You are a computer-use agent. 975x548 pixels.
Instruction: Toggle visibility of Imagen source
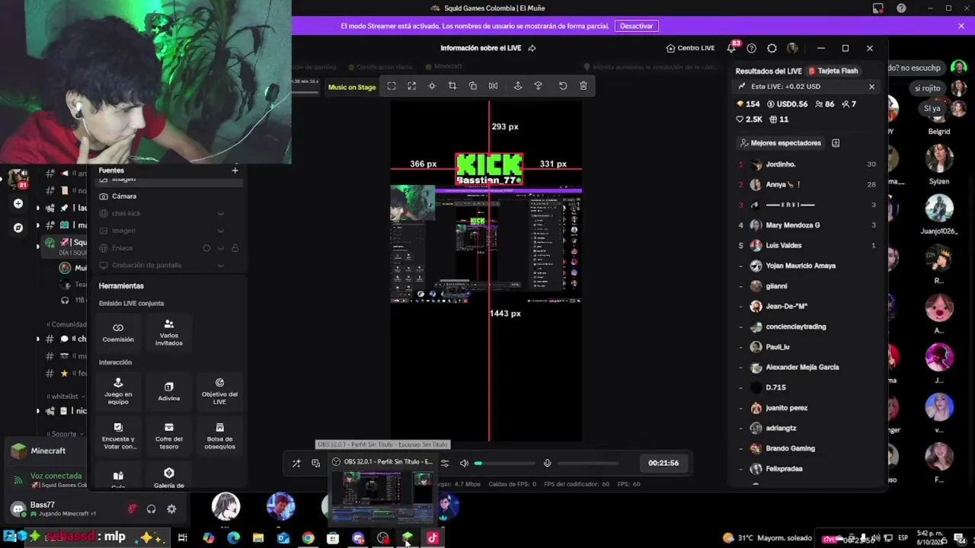[x=221, y=231]
